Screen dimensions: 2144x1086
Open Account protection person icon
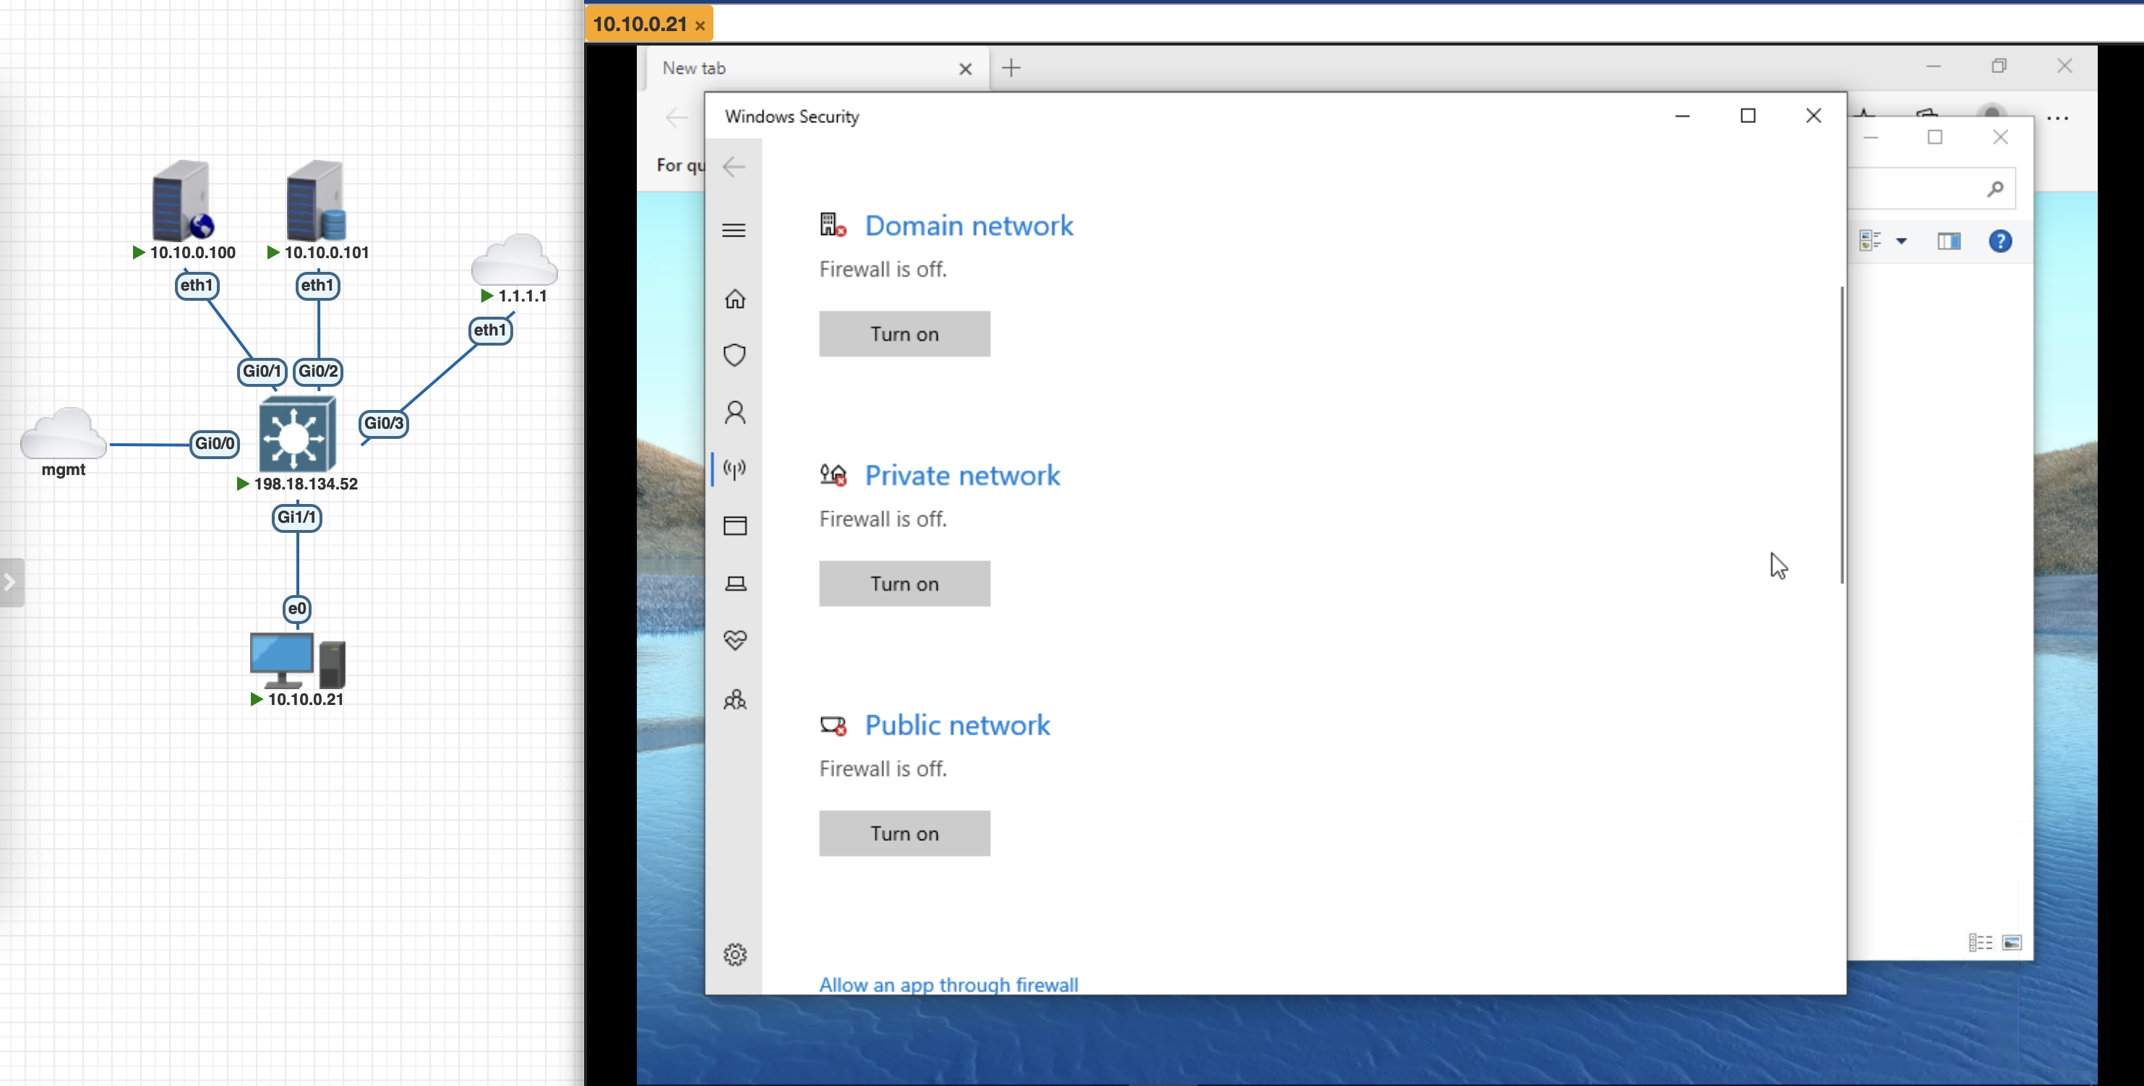pos(734,413)
